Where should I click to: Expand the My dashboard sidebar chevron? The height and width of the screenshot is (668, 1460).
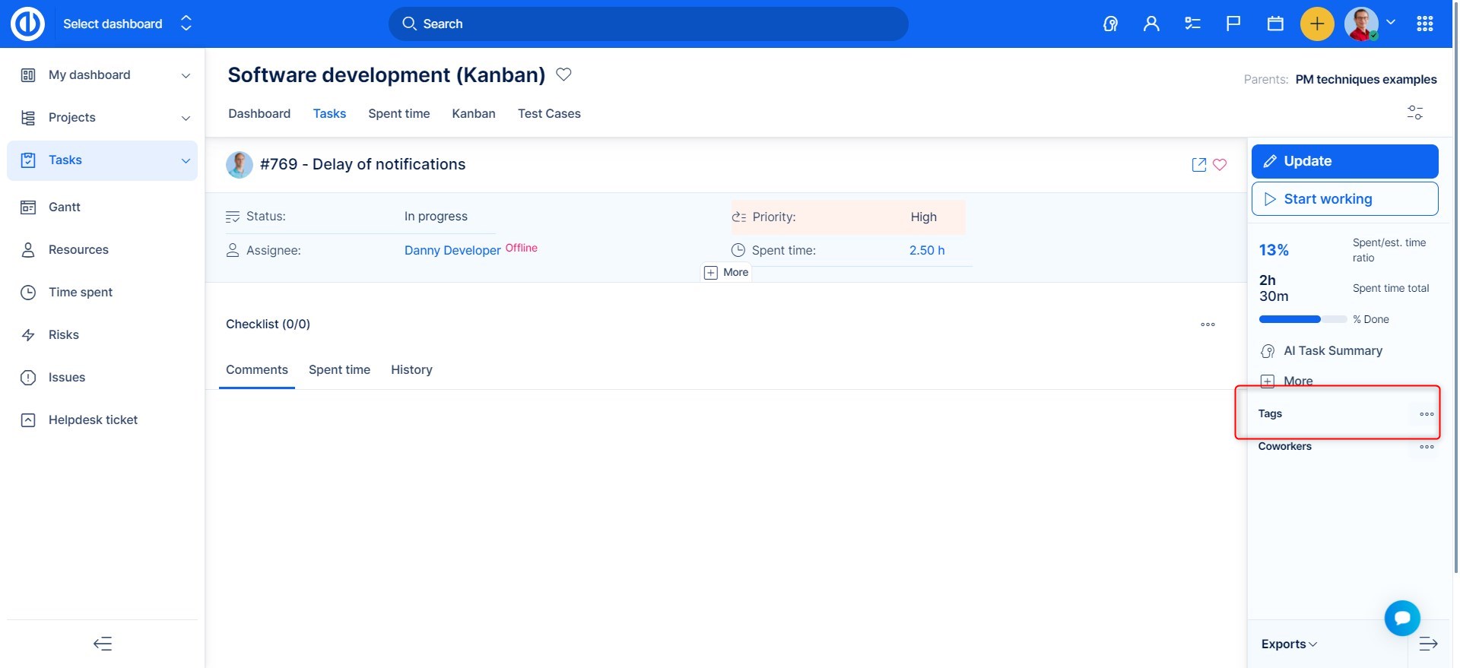click(x=186, y=75)
